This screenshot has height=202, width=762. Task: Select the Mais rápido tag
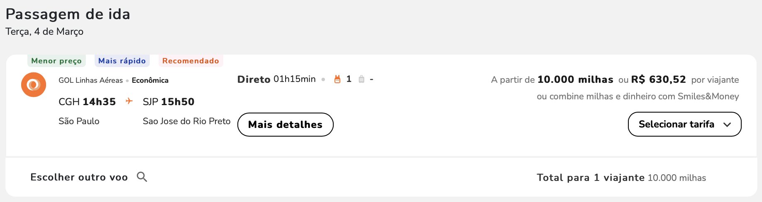click(x=122, y=61)
